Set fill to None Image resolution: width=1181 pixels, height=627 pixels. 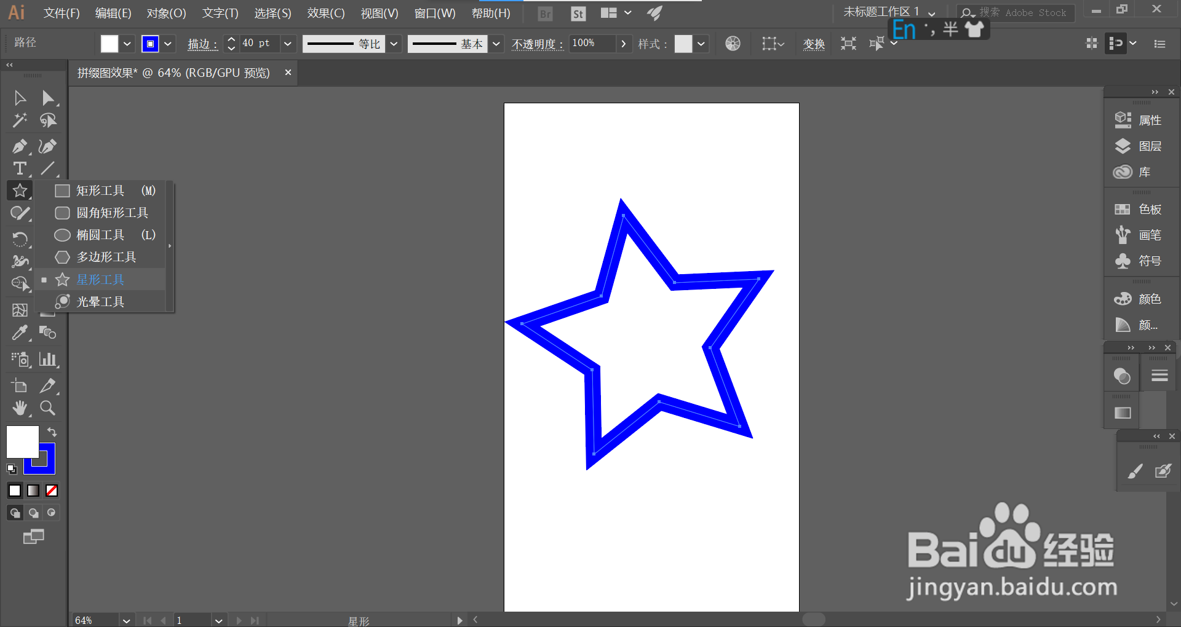point(52,491)
